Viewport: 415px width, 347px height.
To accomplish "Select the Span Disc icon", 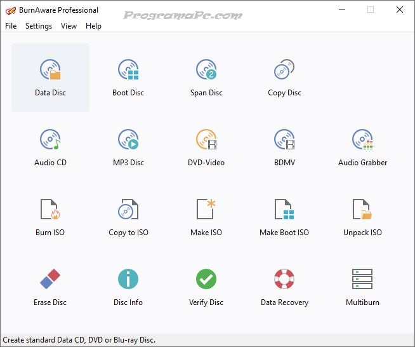I will [x=206, y=71].
